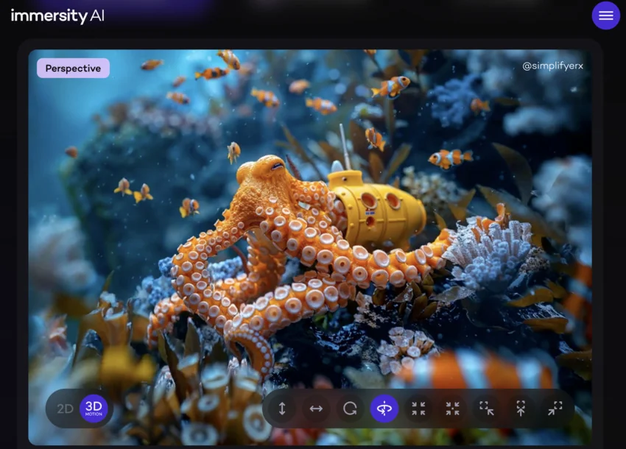Screen dimensions: 626x449
Task: Select the zoom-in converging arrows animation icon
Action: 418,409
